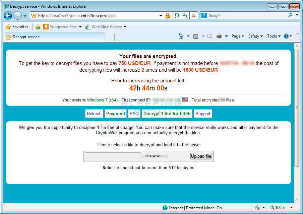The image size is (303, 214).
Task: Open Favorites via the star icon
Action: 17,27
